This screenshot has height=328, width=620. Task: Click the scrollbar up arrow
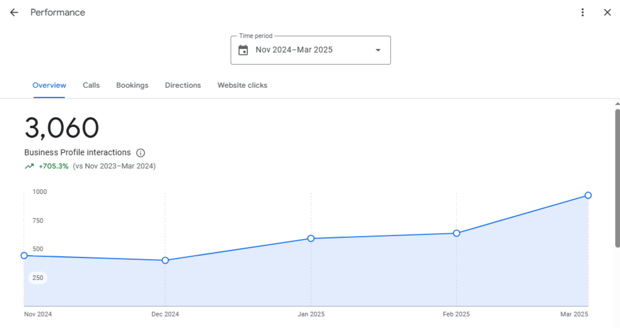(617, 104)
